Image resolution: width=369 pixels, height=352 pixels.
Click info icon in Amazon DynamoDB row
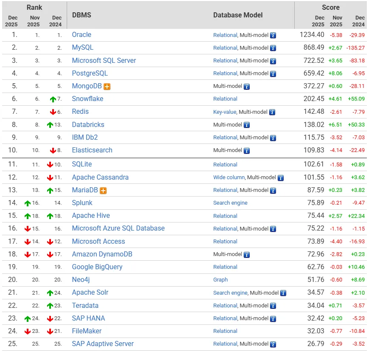pyautogui.click(x=247, y=255)
